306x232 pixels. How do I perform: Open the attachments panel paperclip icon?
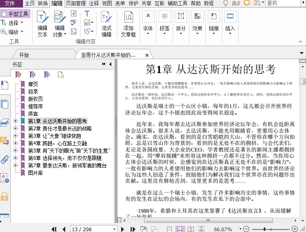(x=5, y=159)
